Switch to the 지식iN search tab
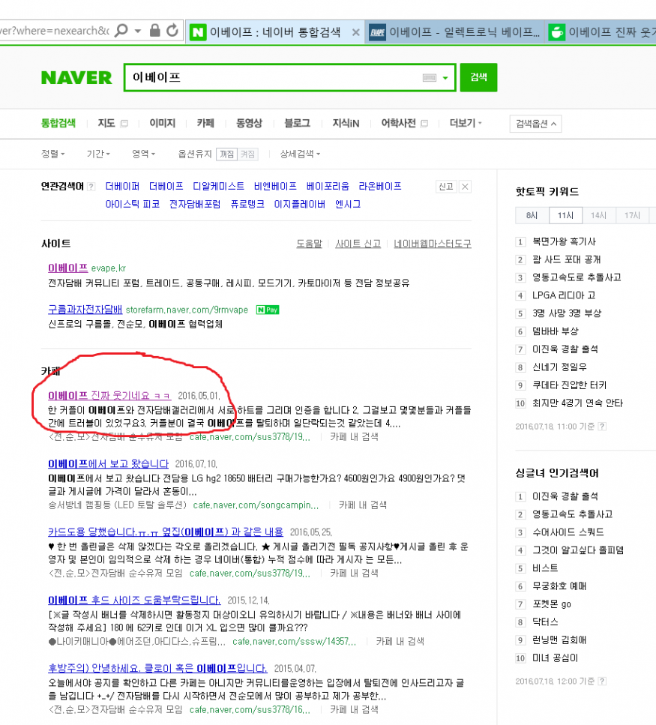The height and width of the screenshot is (725, 656). (346, 124)
